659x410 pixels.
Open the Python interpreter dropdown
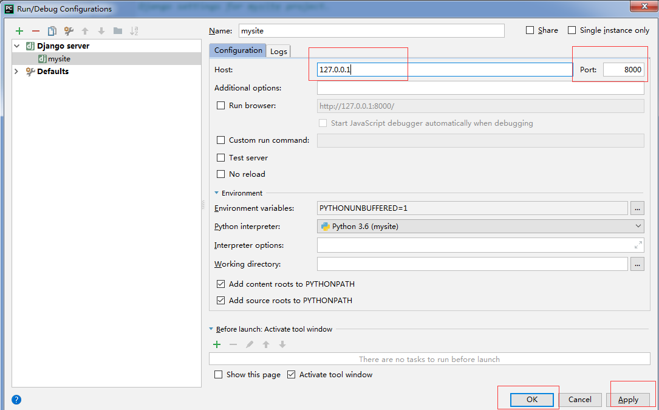tap(480, 226)
